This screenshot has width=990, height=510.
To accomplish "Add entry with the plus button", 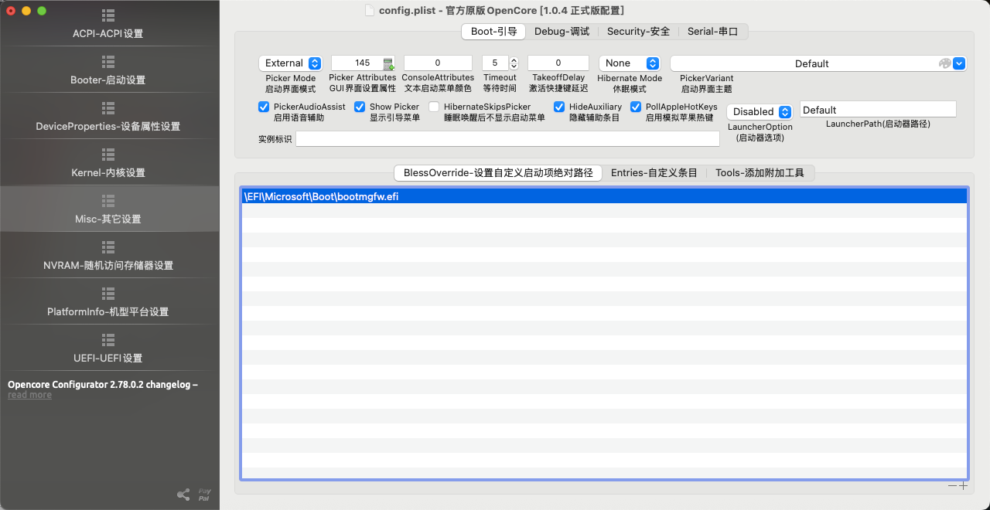I will 963,486.
